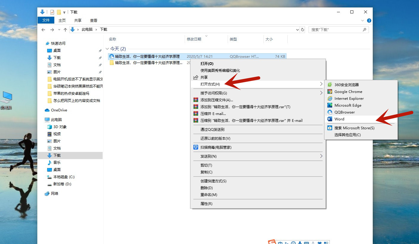The height and width of the screenshot is (244, 419).
Task: Switch to the 共享 ribbon tab
Action: (x=78, y=20)
